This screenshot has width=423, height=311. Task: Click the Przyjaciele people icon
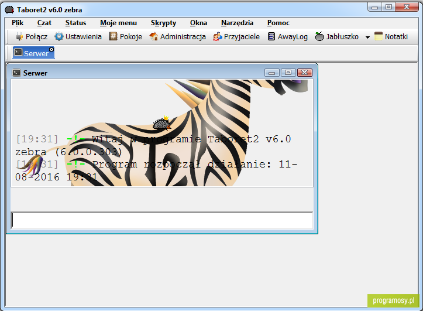click(218, 36)
